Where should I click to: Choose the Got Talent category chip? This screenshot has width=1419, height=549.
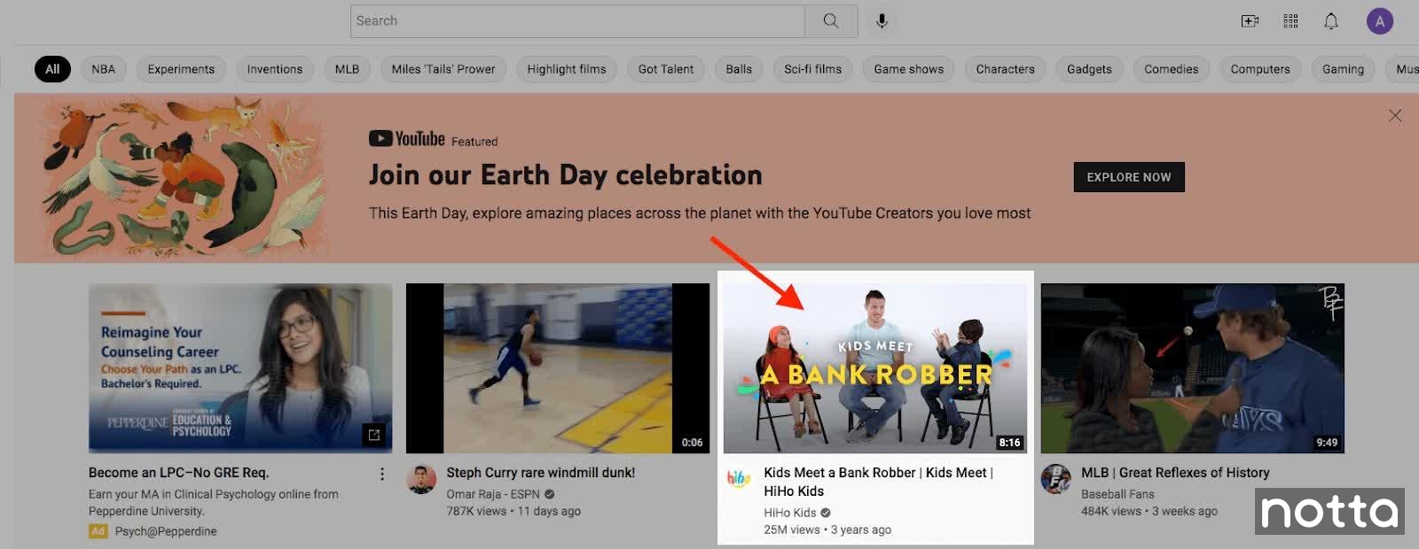tap(666, 69)
